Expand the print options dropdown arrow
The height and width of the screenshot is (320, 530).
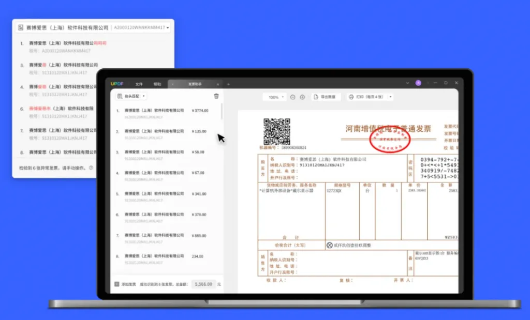point(390,97)
